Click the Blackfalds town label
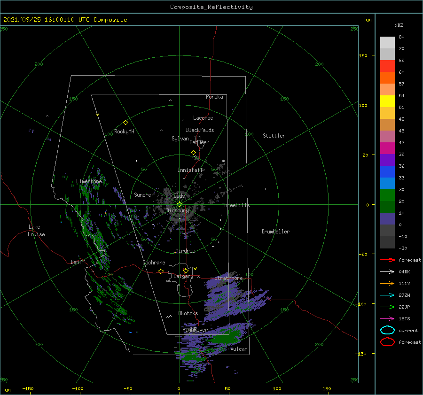This screenshot has height=395, width=423. [x=200, y=130]
